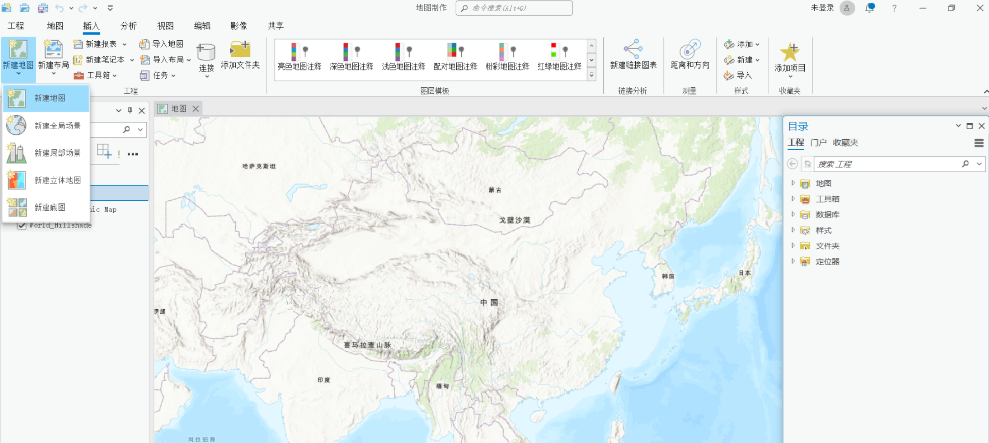Expand the 工具箱 node in catalog
The height and width of the screenshot is (443, 989).
[x=793, y=199]
